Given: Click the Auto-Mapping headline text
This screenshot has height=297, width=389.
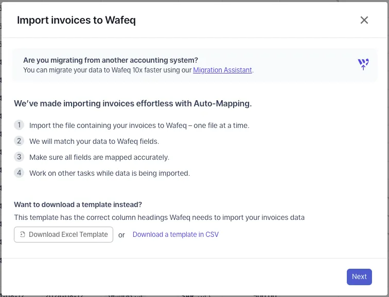Looking at the screenshot, I should point(133,103).
